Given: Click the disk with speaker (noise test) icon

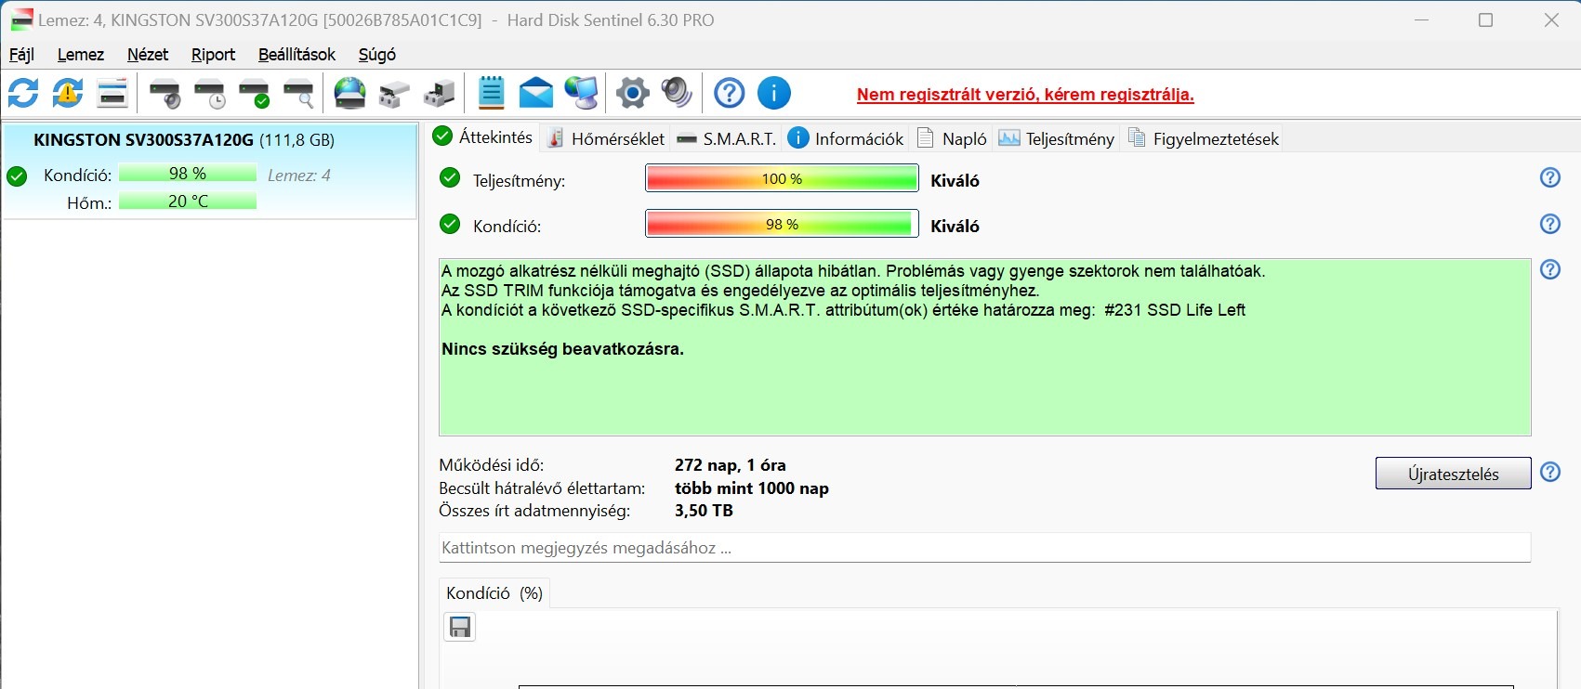Looking at the screenshot, I should point(165,93).
